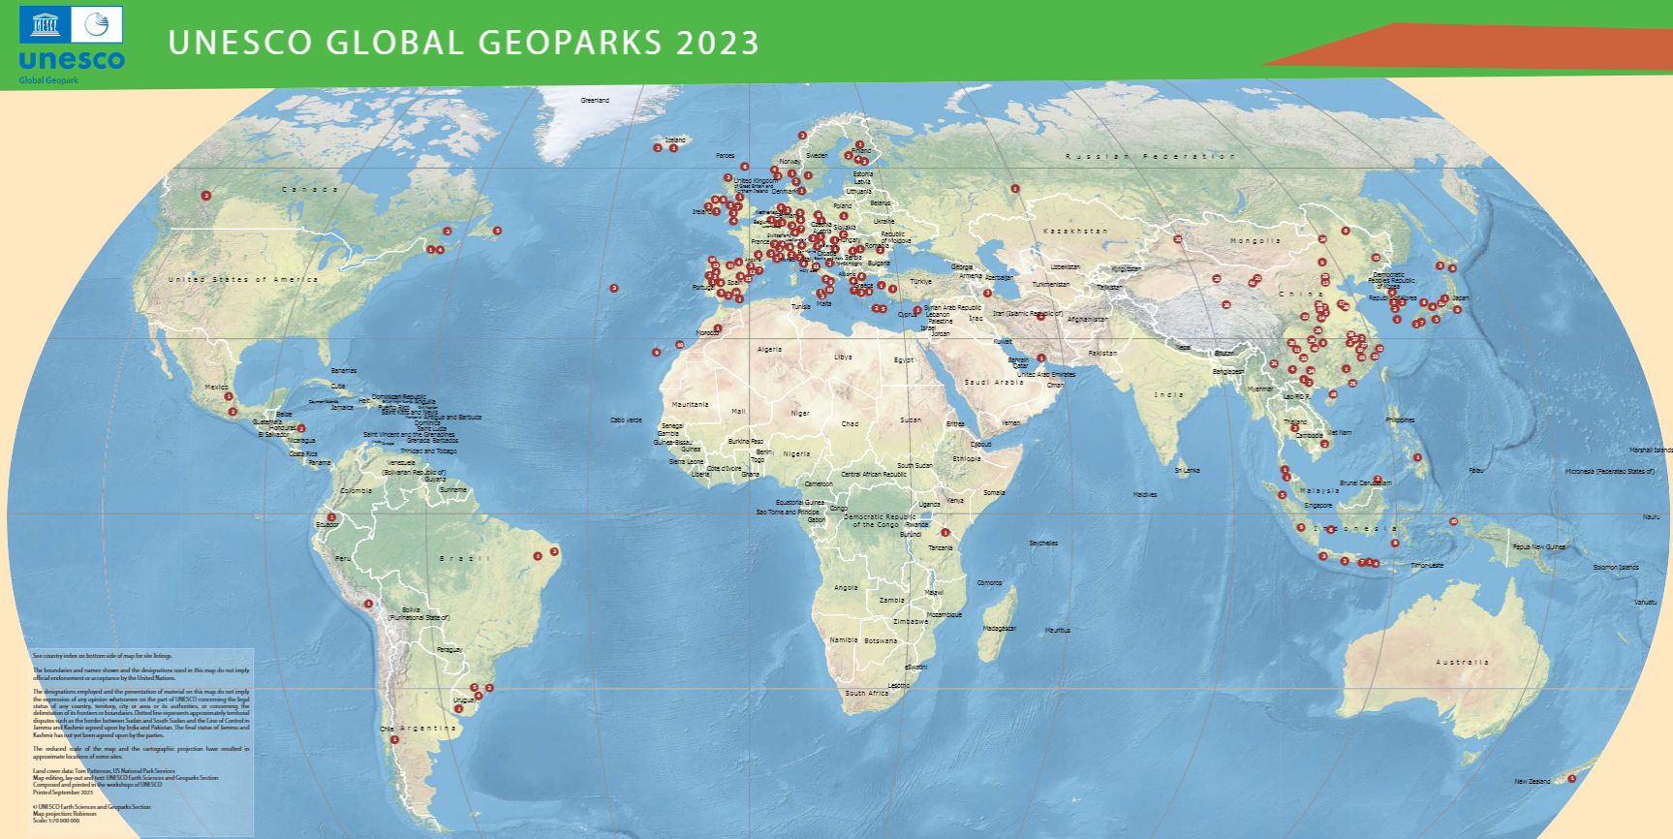Click the lone geopark marker in Russian Federation
Image resolution: width=1673 pixels, height=839 pixels.
(x=1015, y=189)
